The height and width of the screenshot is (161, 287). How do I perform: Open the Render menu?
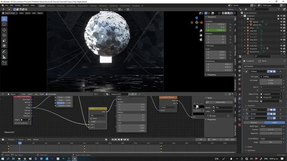(x=18, y=5)
